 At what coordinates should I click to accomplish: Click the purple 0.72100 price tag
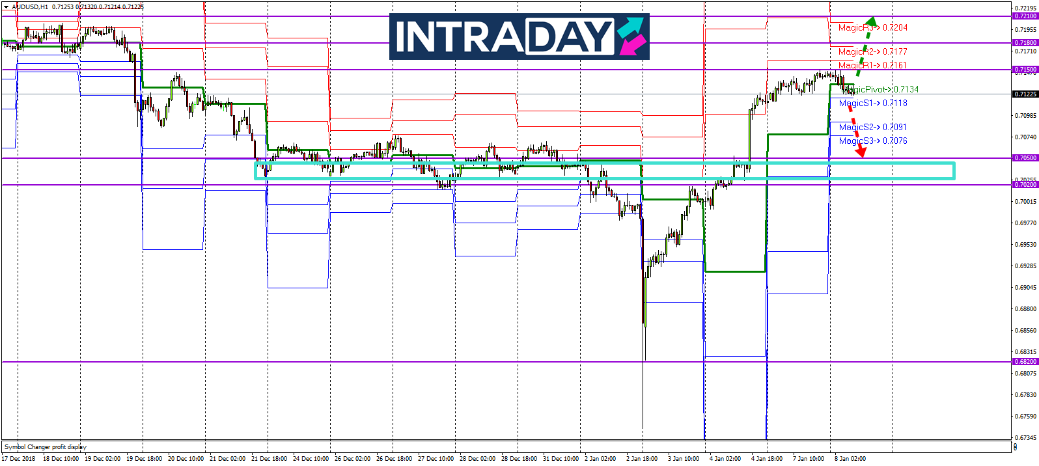(1025, 16)
